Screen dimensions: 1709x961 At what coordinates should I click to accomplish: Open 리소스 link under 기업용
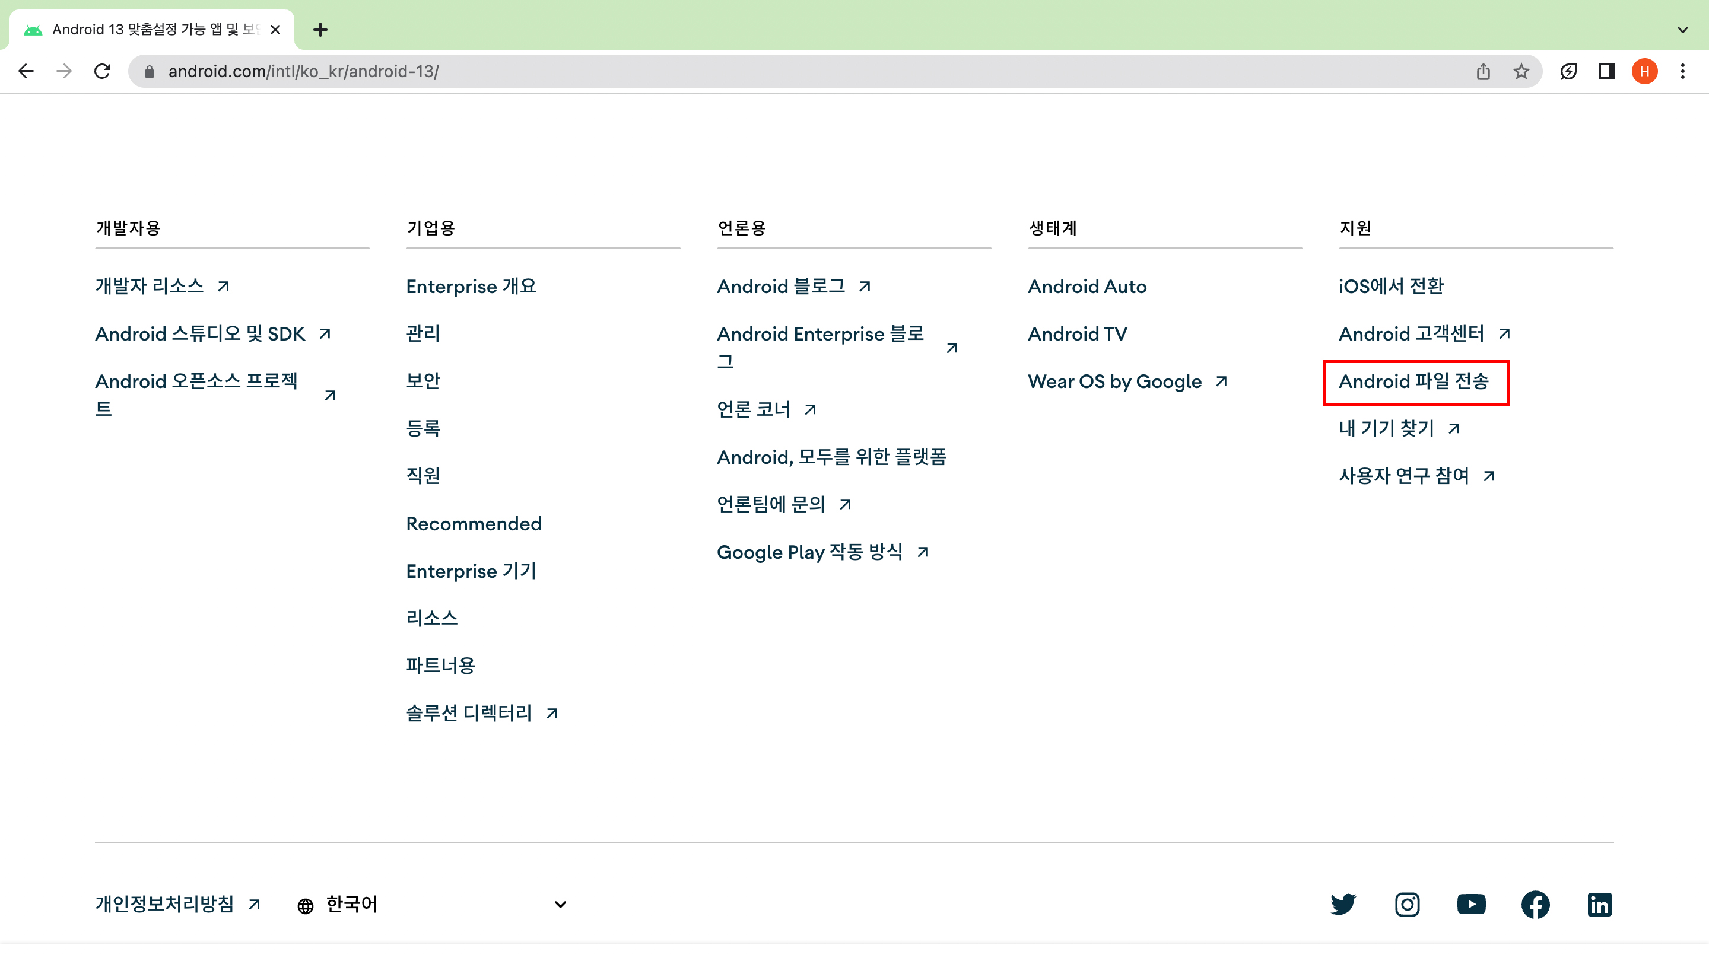(x=432, y=618)
